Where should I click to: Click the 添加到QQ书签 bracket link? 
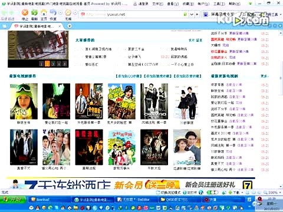point(129,76)
